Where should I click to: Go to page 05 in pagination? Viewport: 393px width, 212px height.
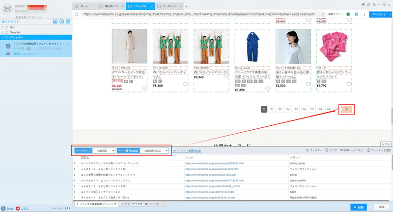tap(296, 109)
